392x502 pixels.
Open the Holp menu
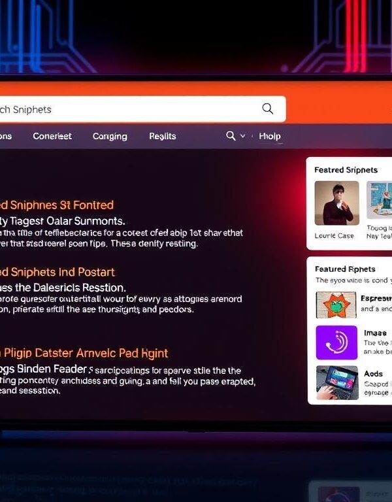coord(269,136)
